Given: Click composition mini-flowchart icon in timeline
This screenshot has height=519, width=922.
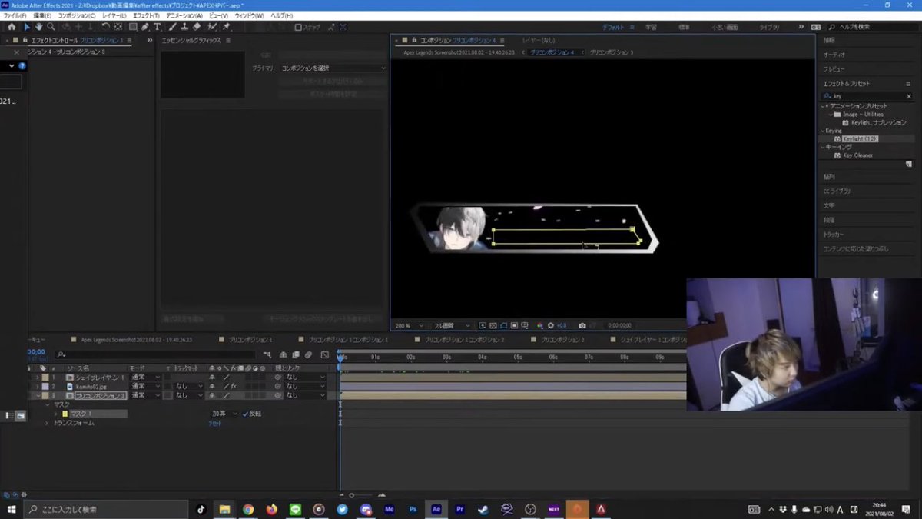Looking at the screenshot, I should pos(267,354).
